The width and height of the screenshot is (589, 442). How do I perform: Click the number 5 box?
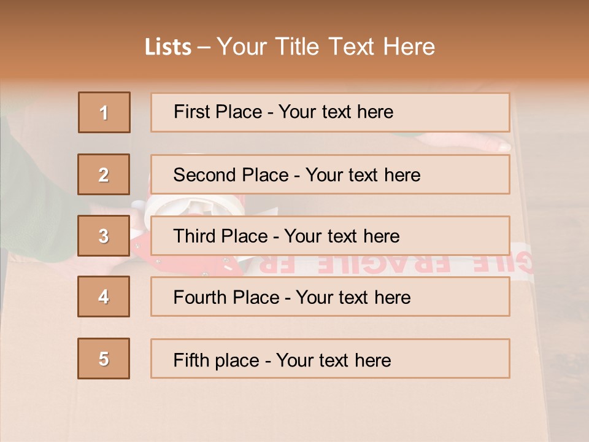[x=104, y=359]
